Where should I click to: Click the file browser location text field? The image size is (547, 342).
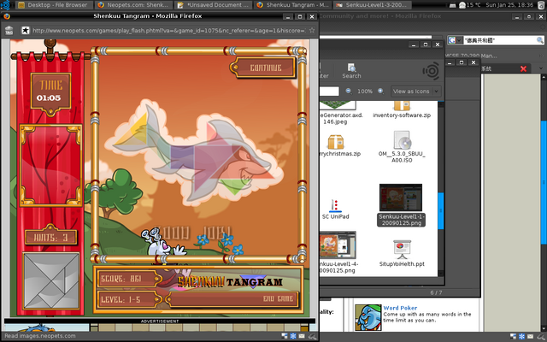coord(329,91)
